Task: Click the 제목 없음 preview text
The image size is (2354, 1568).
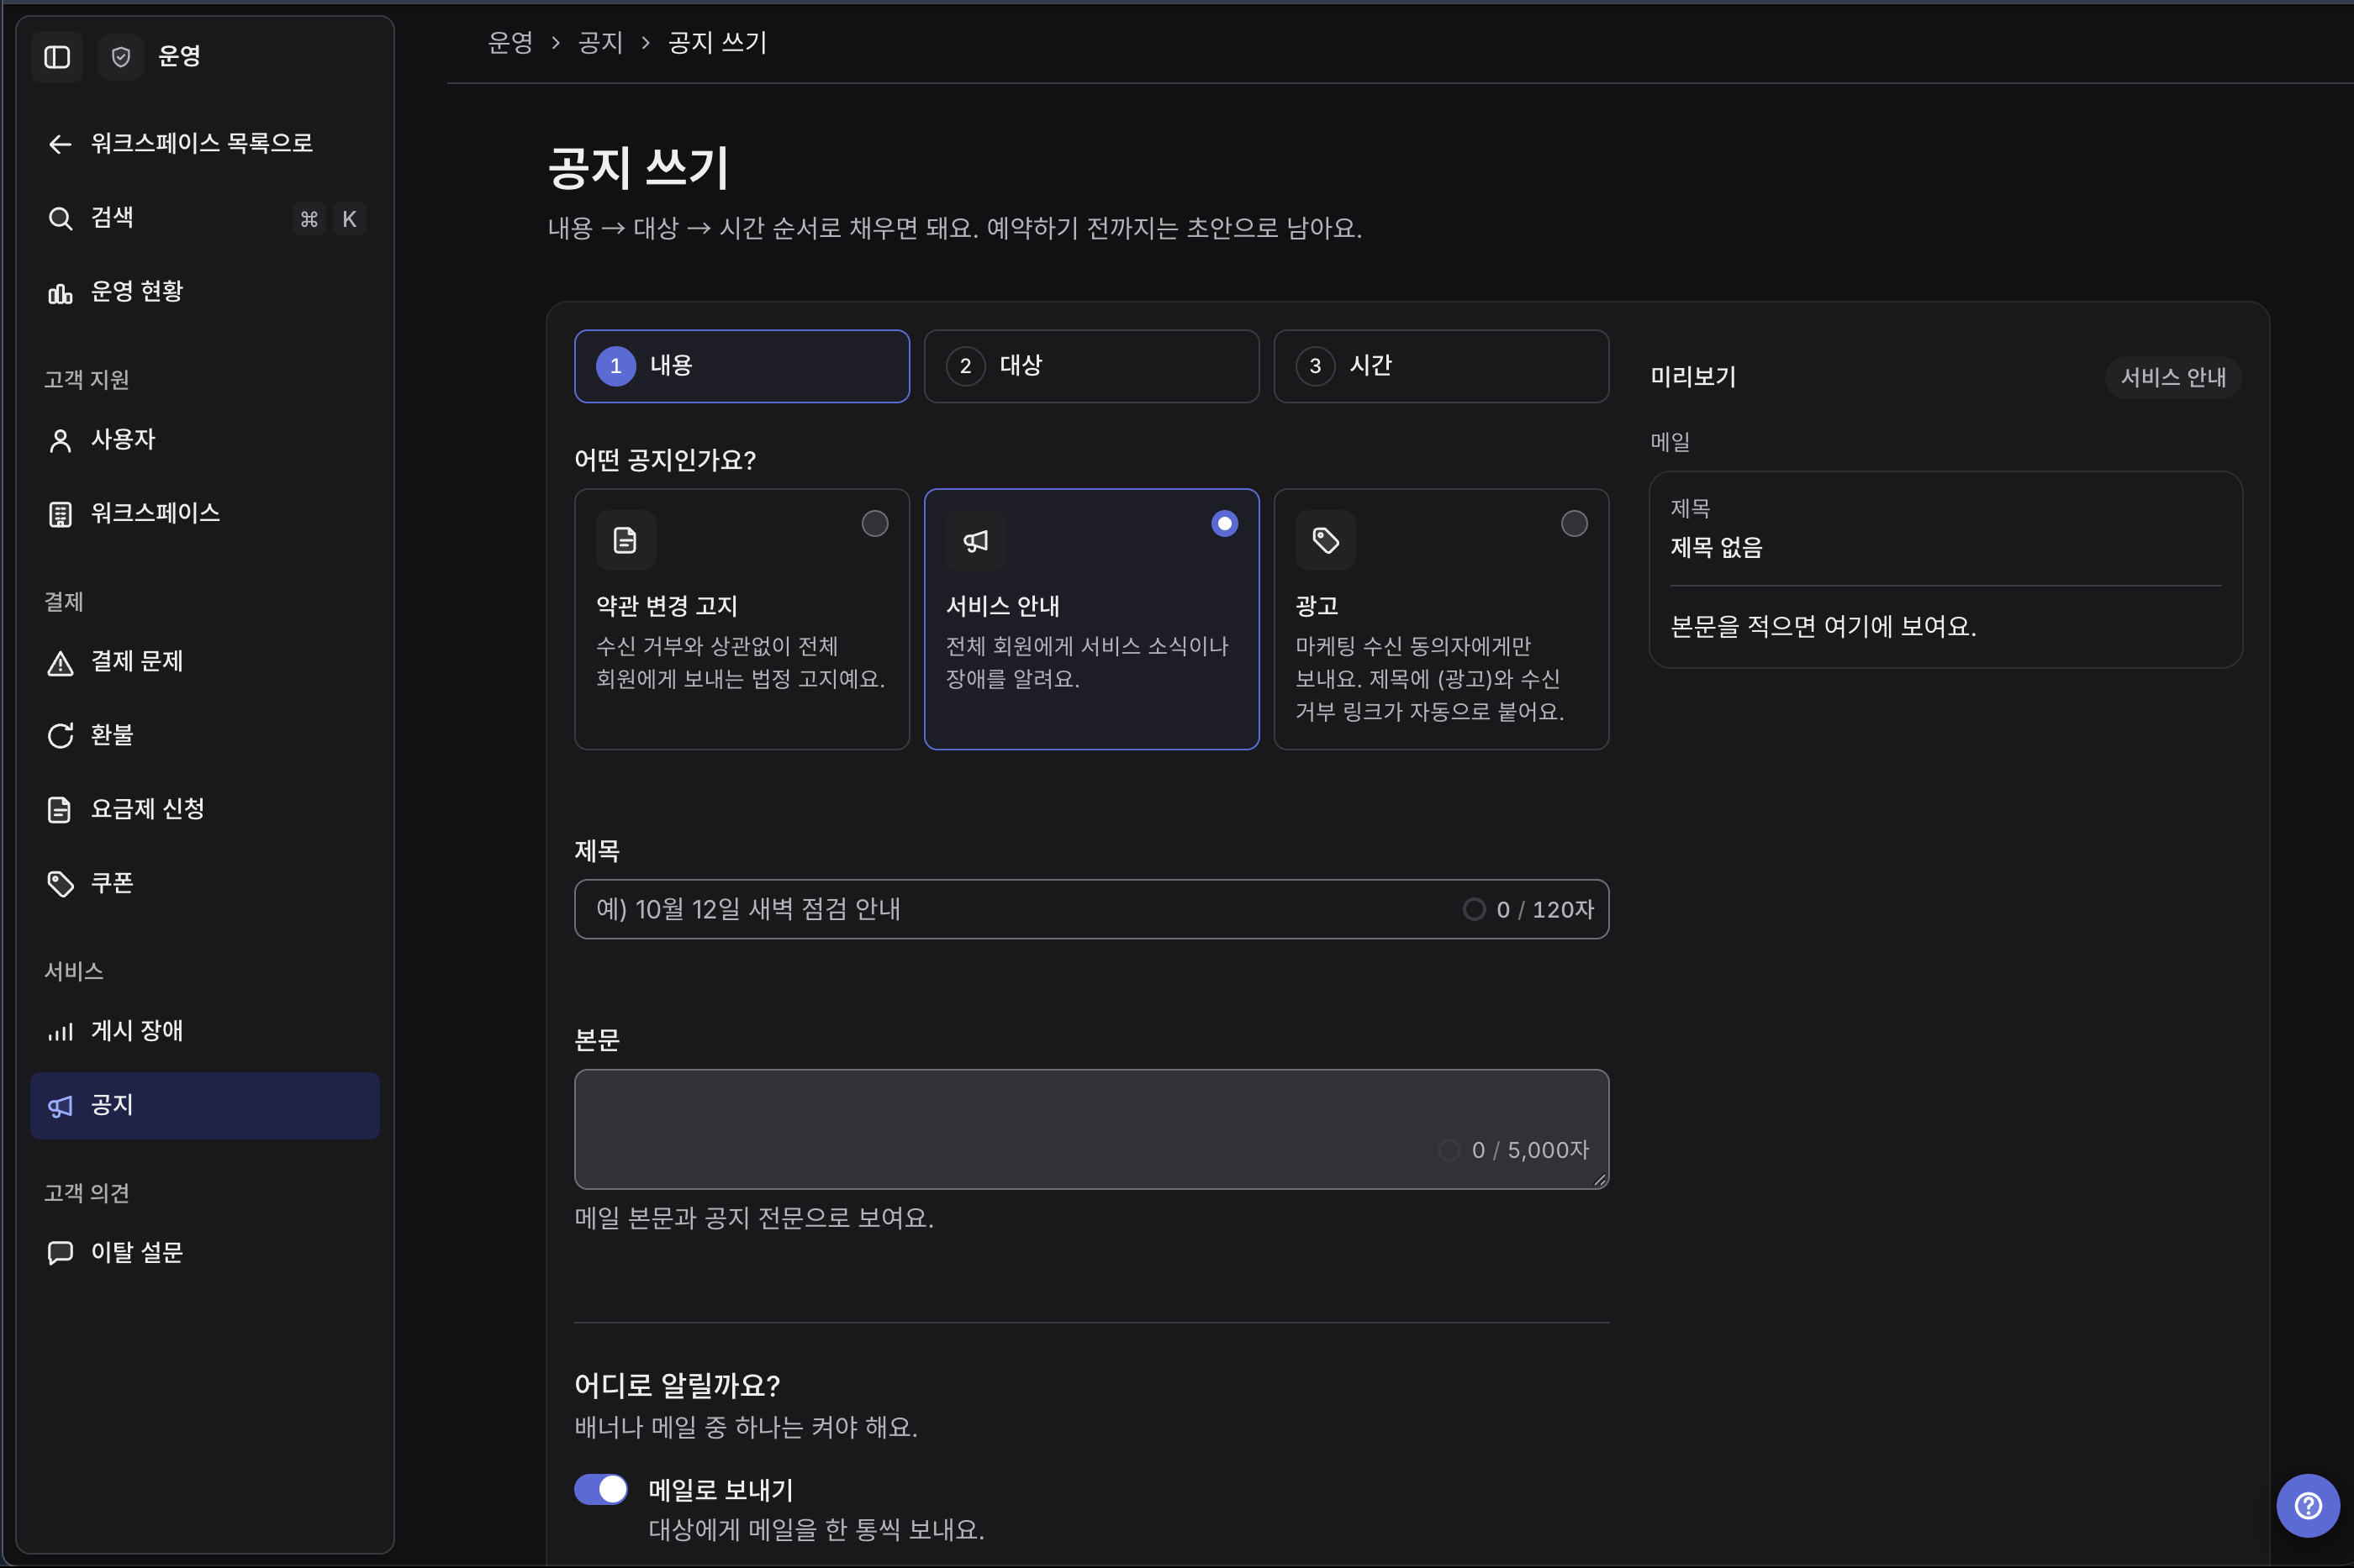Action: coord(1716,548)
